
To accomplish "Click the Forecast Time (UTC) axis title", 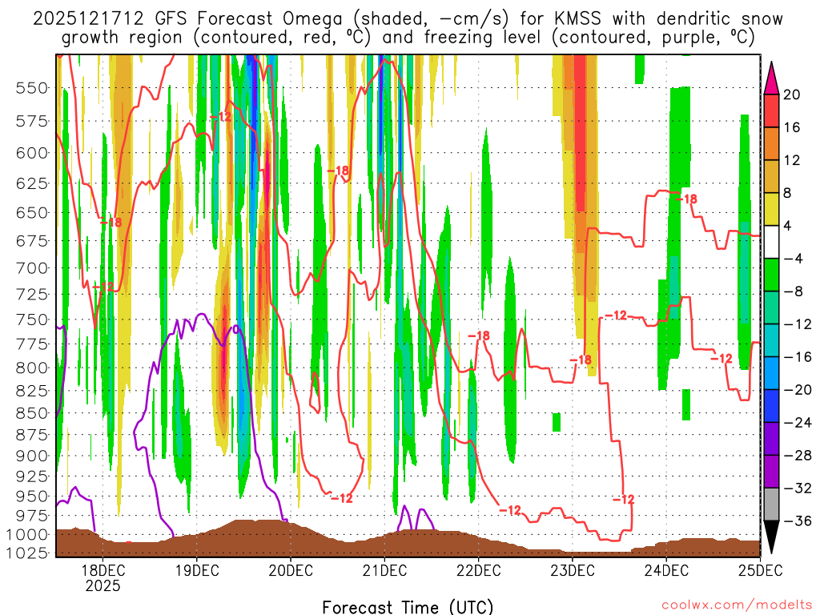I will pos(408,607).
